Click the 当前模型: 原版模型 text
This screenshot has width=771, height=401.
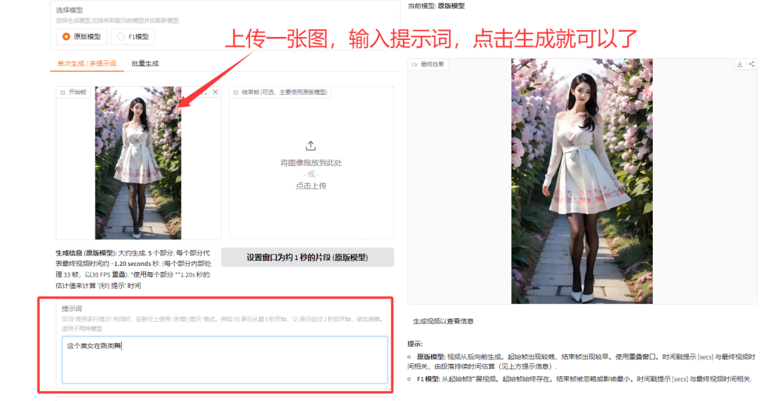(436, 6)
